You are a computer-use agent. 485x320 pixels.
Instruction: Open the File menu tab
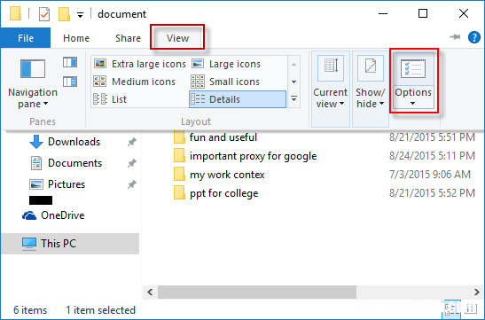[x=26, y=38]
